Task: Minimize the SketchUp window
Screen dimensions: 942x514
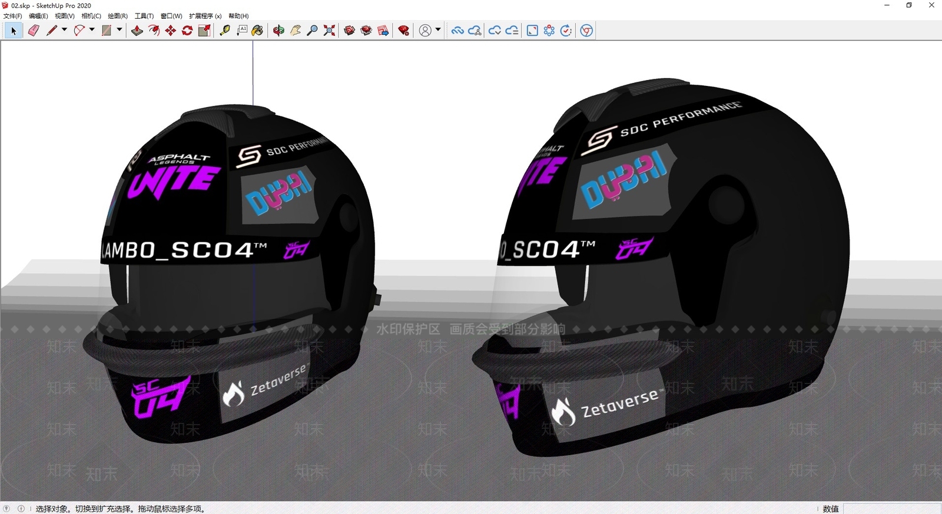Action: (887, 5)
